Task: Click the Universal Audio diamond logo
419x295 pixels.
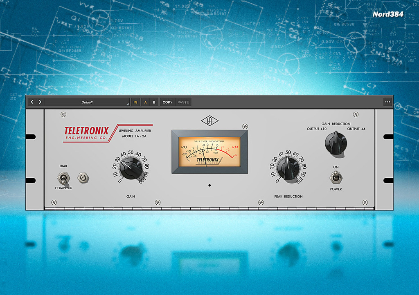Action: [x=210, y=121]
